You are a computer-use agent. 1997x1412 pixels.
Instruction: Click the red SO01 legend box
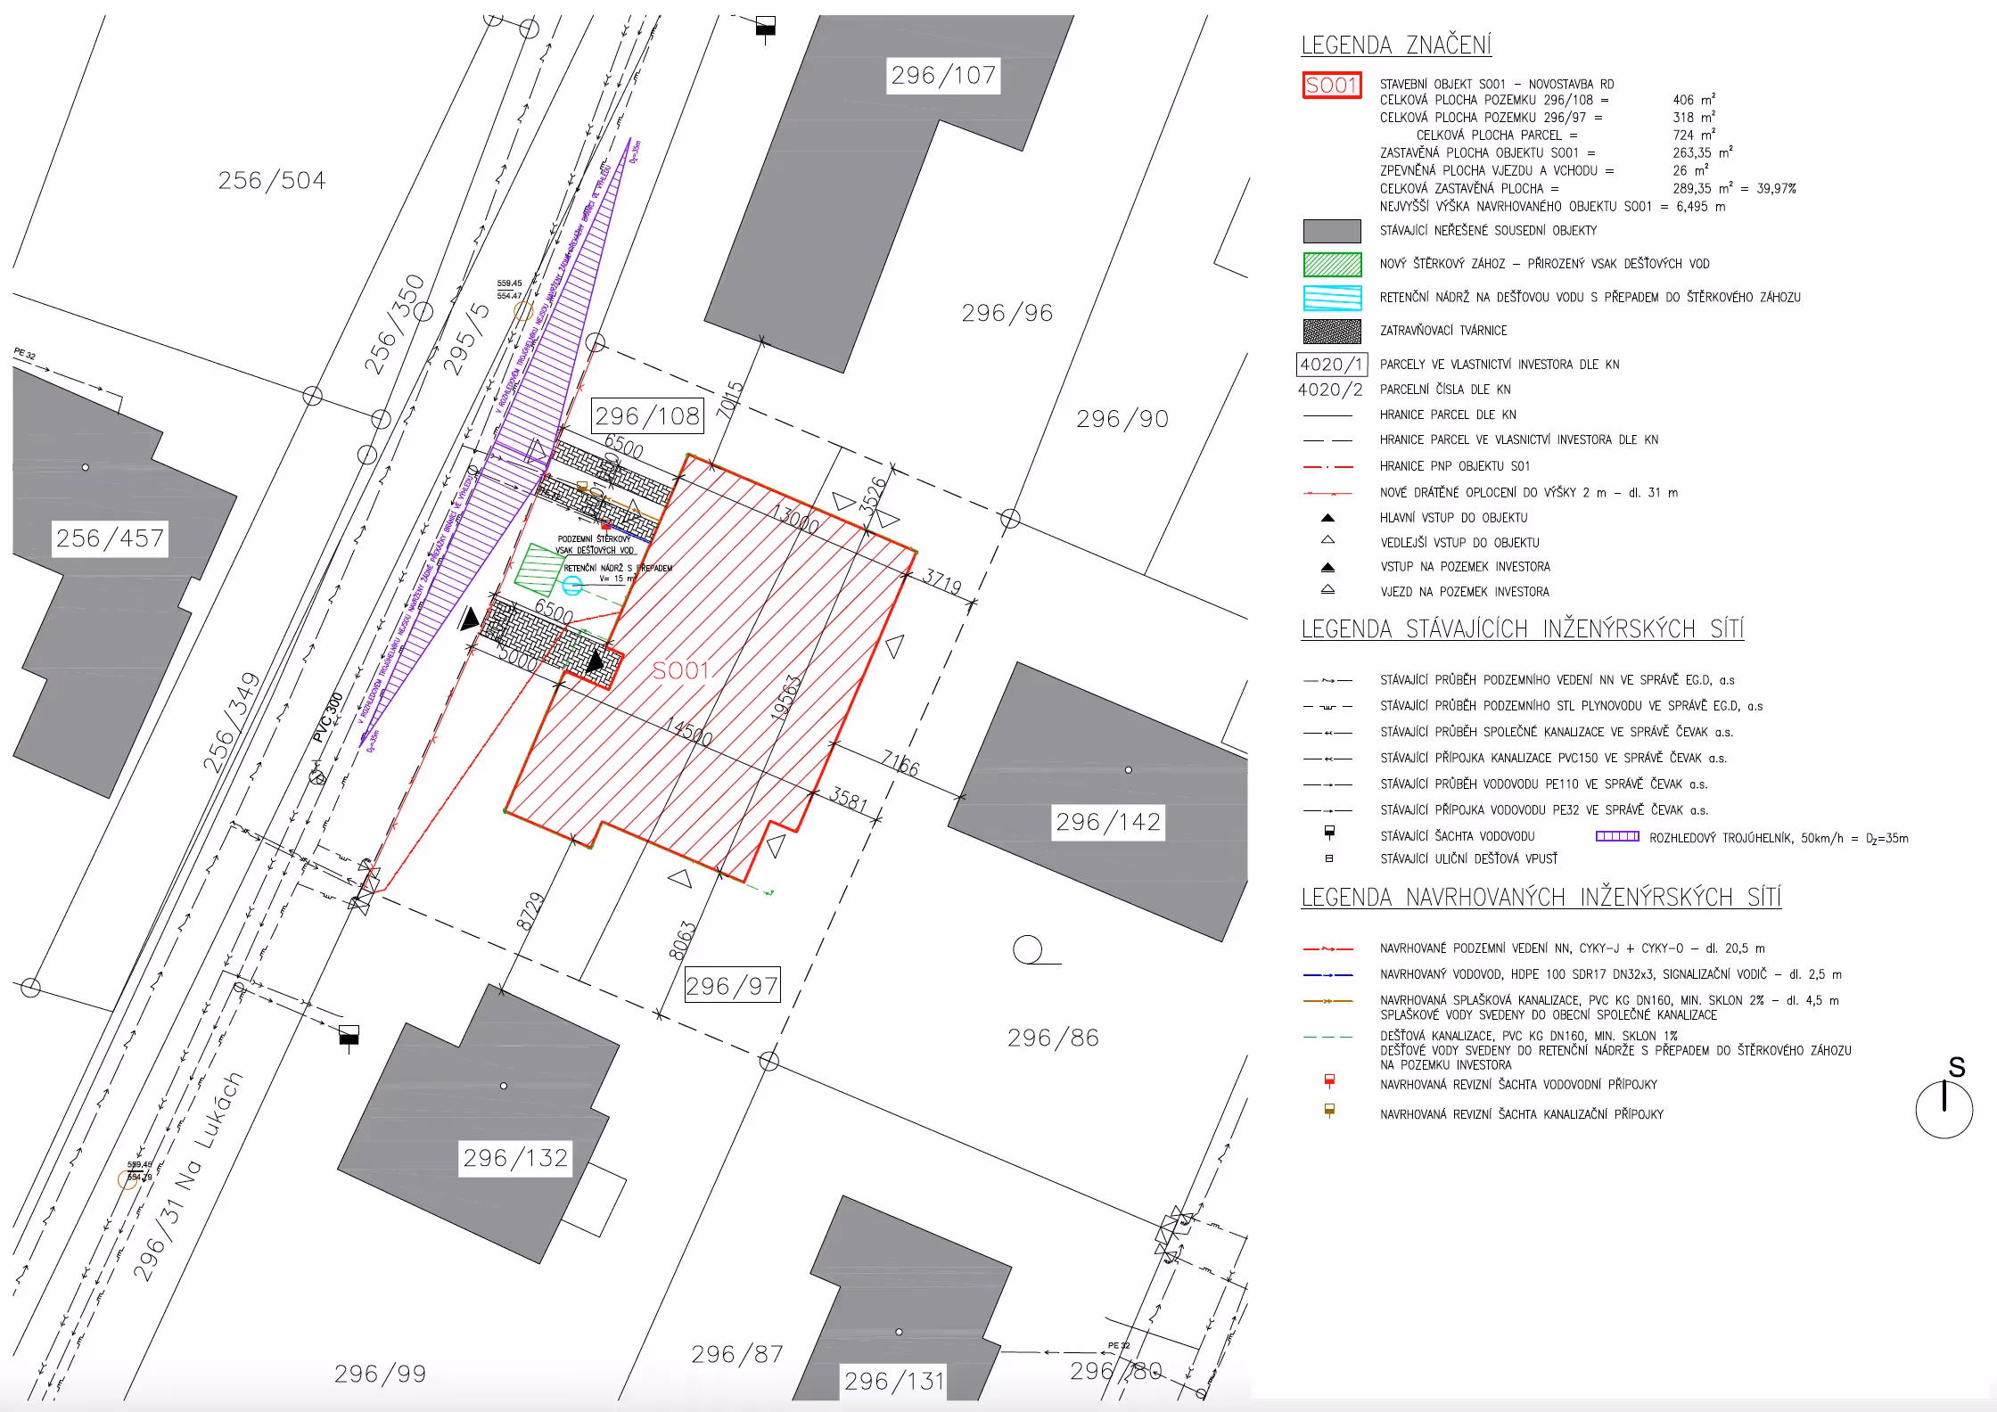point(1331,86)
